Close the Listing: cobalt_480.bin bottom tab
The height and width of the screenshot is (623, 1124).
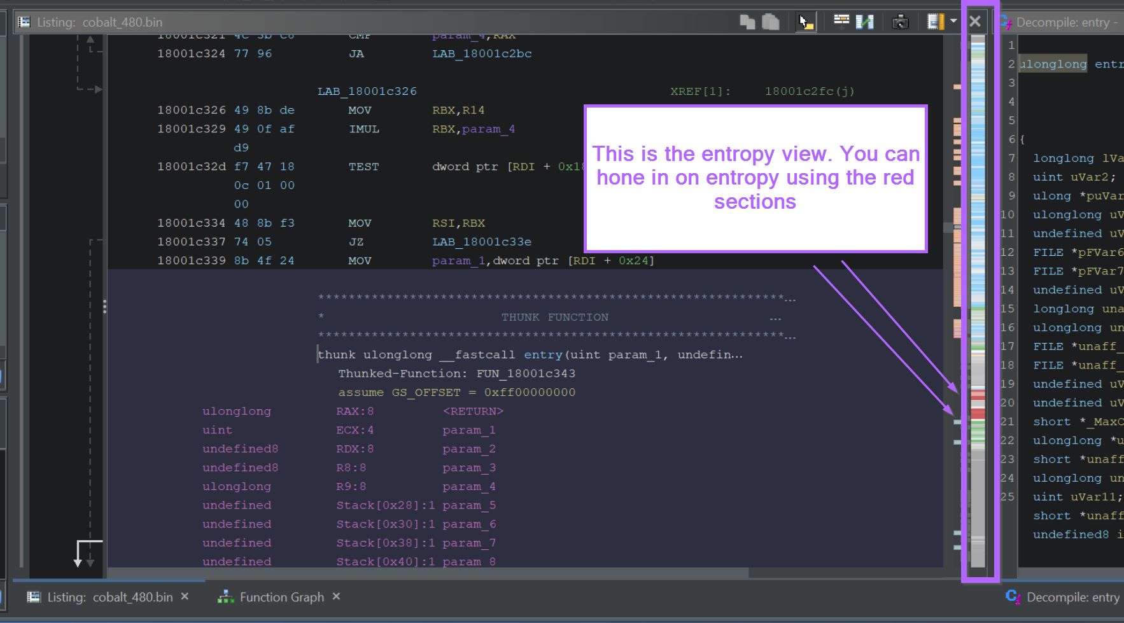tap(185, 596)
